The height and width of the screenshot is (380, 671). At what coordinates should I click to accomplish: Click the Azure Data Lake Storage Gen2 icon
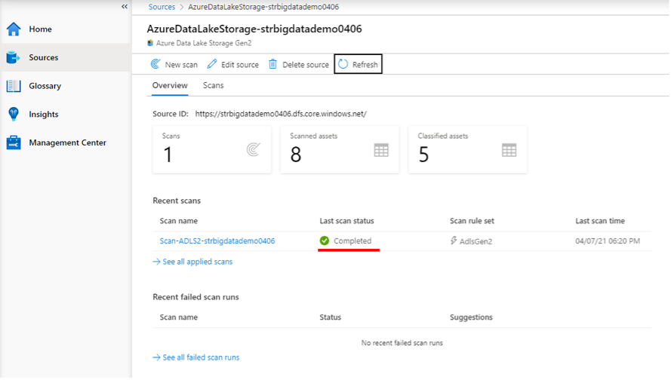tap(150, 43)
